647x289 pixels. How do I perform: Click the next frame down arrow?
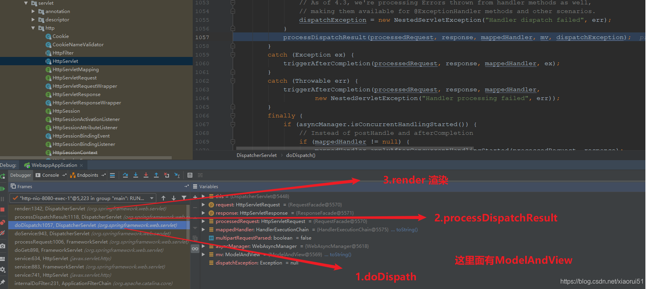173,198
